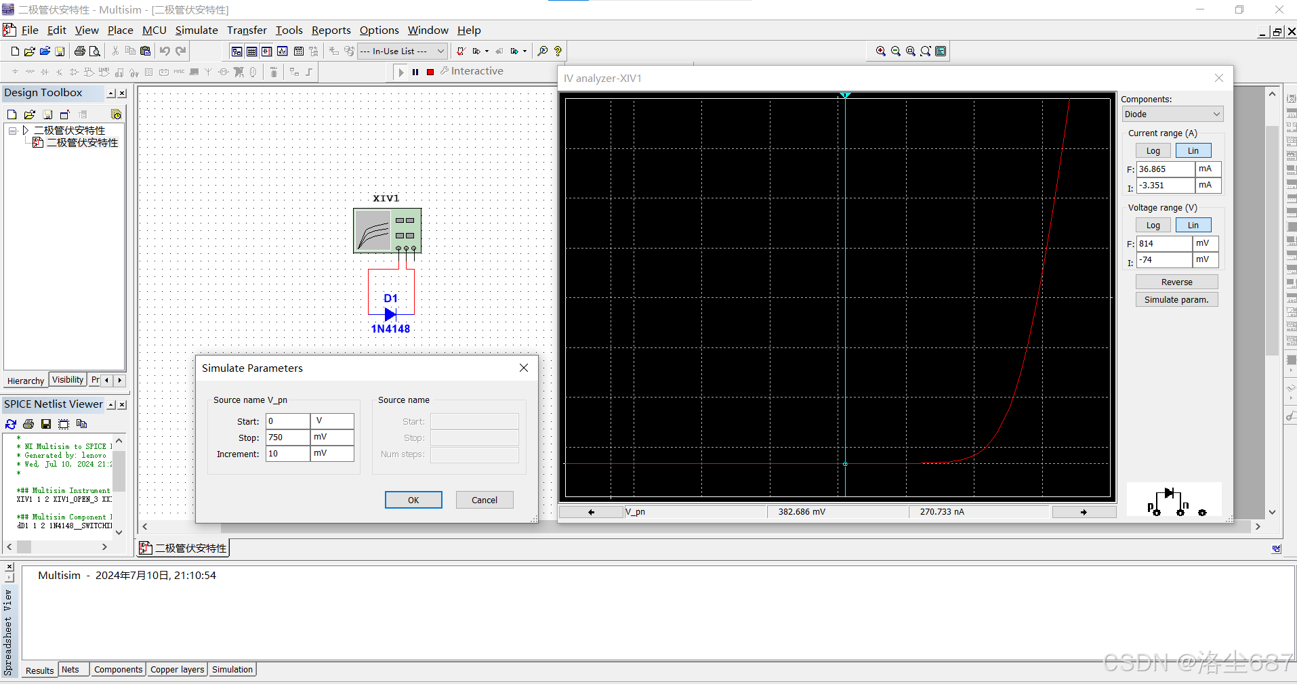Select Lin for Voltage range
The width and height of the screenshot is (1297, 684).
(1193, 226)
